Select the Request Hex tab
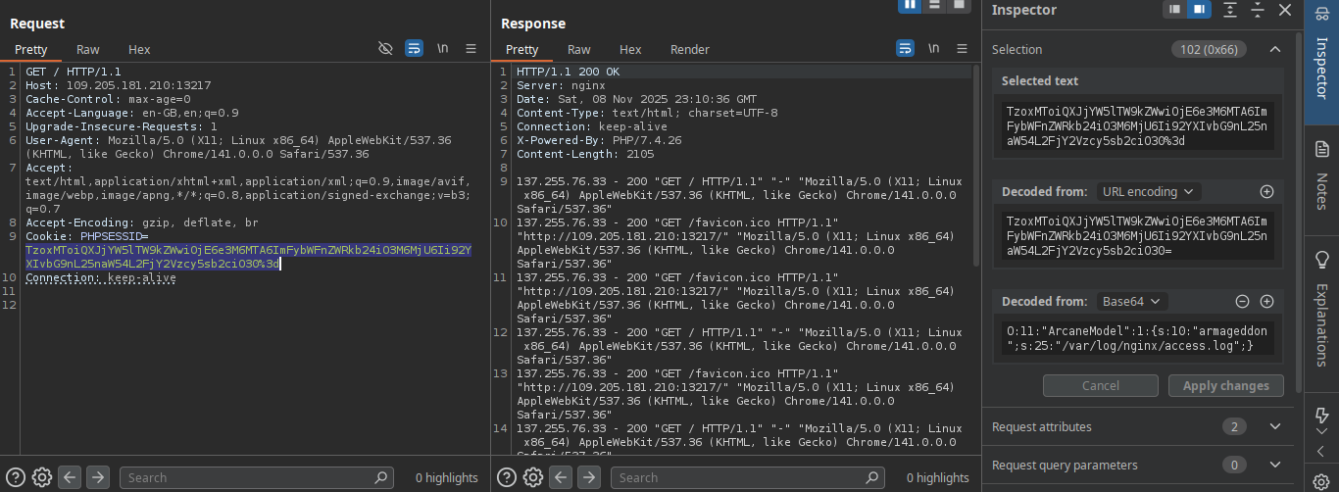Screen dimensions: 1339x492 [x=139, y=49]
